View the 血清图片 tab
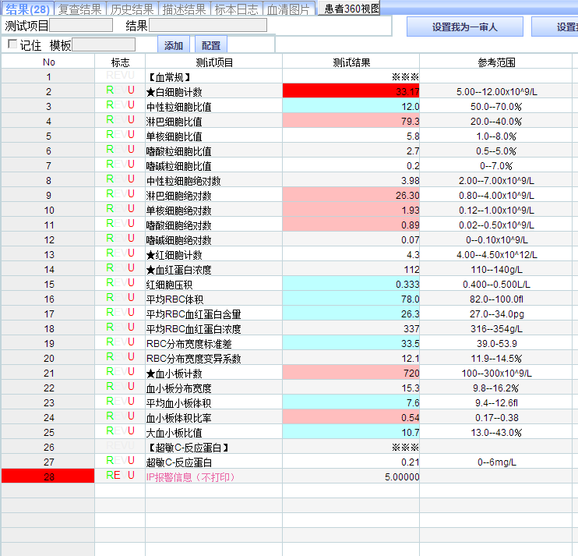This screenshot has height=556, width=578. [288, 9]
